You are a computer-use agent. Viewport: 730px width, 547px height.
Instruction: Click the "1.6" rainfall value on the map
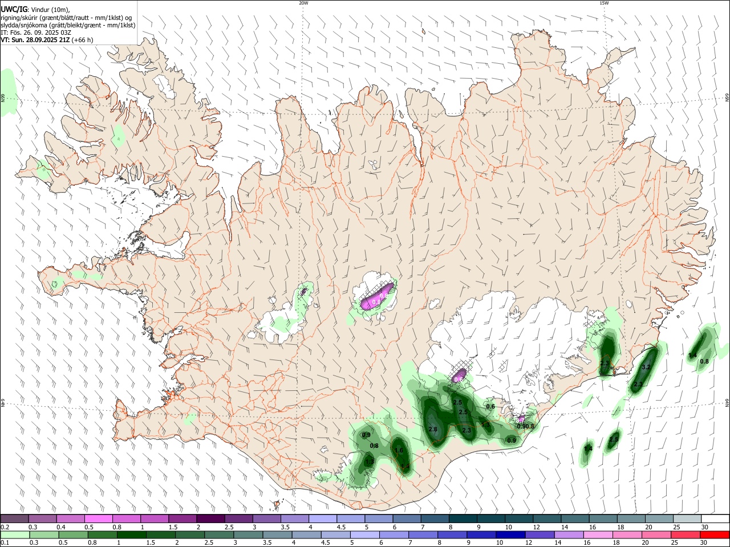(399, 450)
